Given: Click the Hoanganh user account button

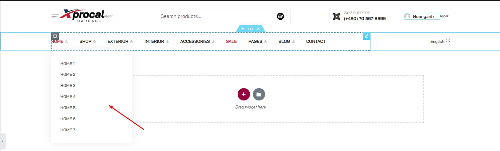Looking at the screenshot, I should pos(422,16).
